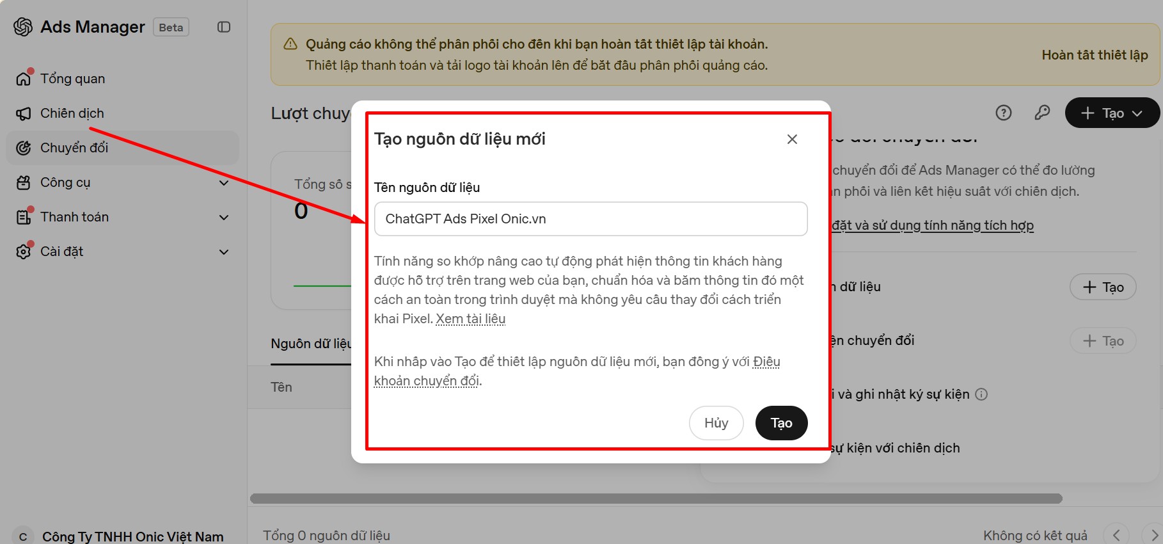Click the Tạo button beside chuyển đổi row
Image resolution: width=1163 pixels, height=544 pixels.
1103,341
